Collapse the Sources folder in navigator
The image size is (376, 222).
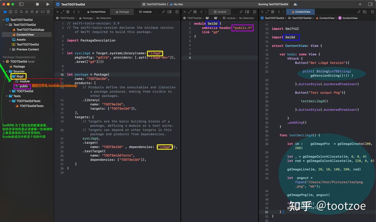pos(7,71)
